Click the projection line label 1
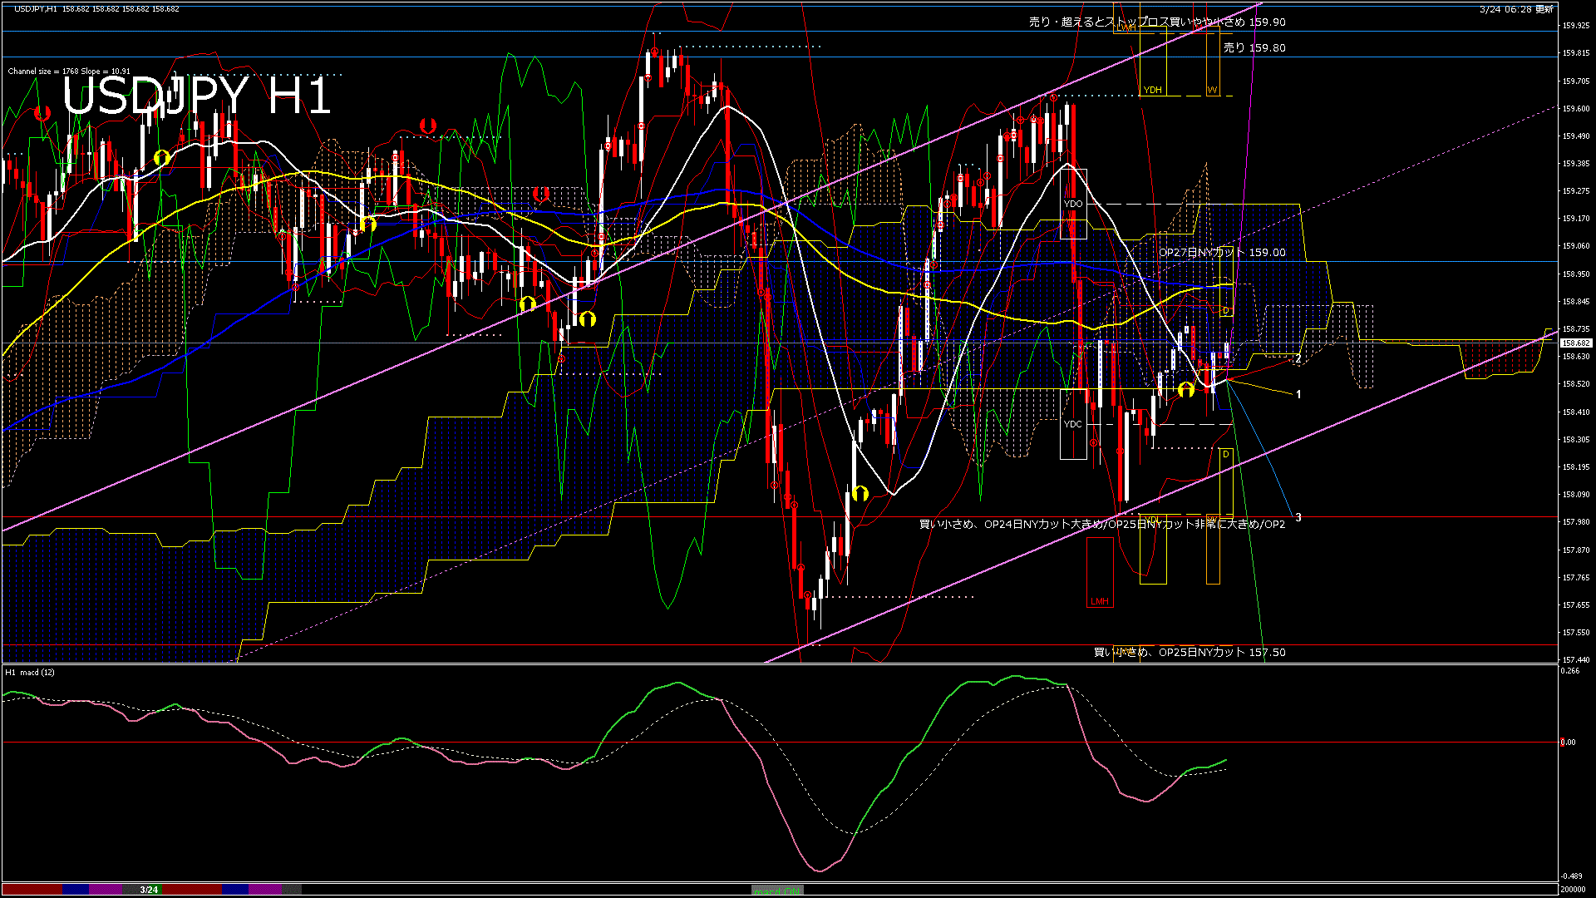 [x=1298, y=394]
